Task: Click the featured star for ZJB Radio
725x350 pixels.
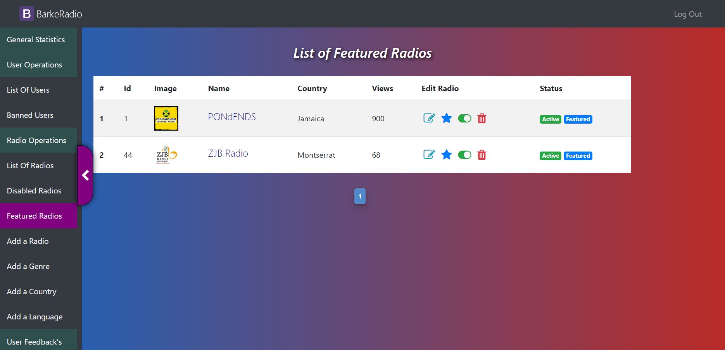Action: pos(447,155)
